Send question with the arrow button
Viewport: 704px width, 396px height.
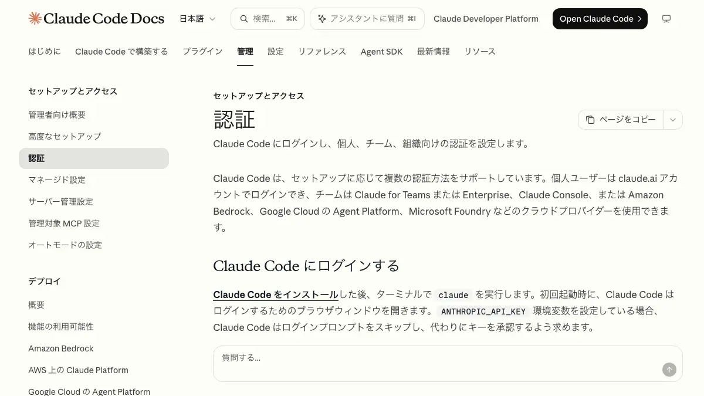(669, 370)
